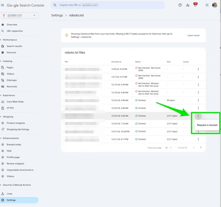Click the Status column header

[138, 62]
